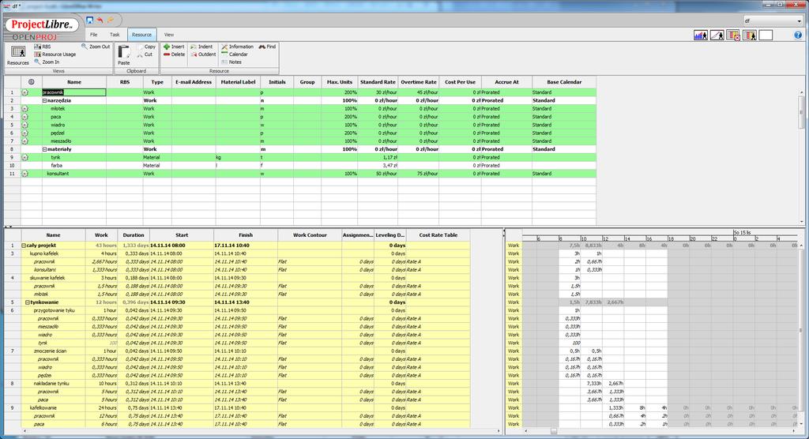Insert a new resource
The image size is (809, 439).
[174, 47]
